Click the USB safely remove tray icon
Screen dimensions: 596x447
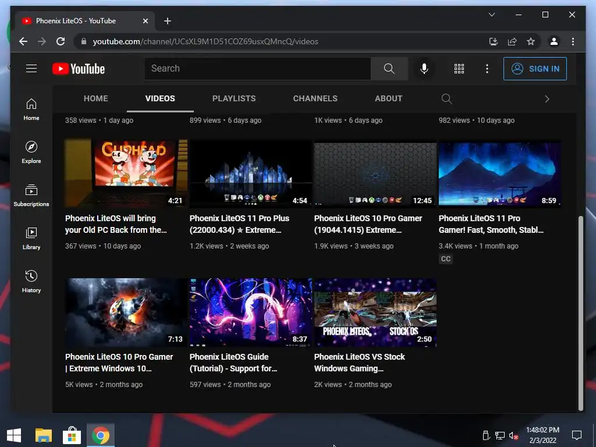486,435
